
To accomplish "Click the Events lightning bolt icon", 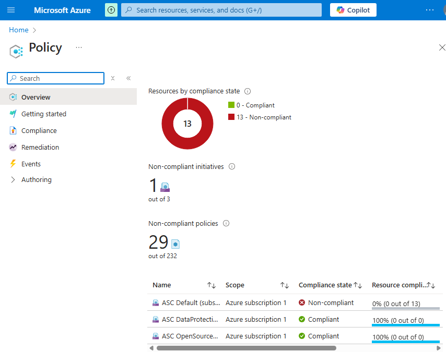I will (x=13, y=164).
